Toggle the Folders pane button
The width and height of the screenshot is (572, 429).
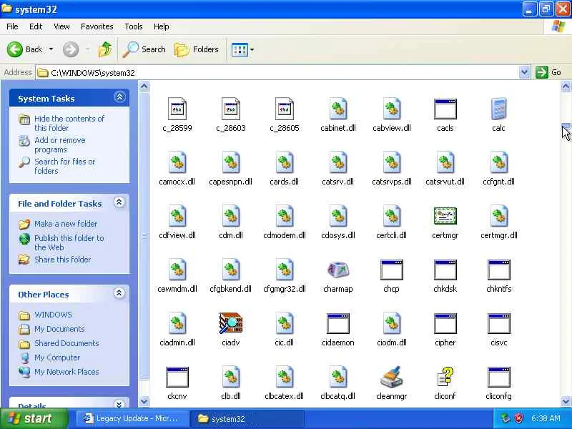197,49
